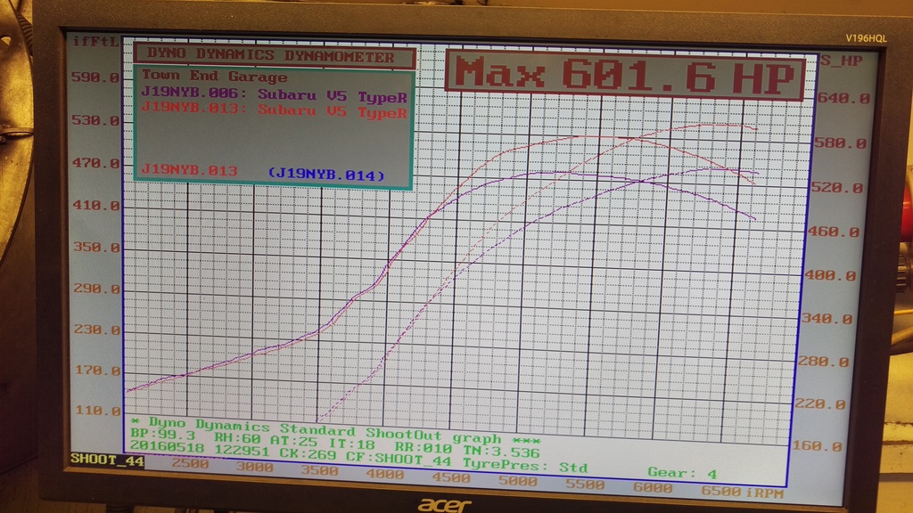The height and width of the screenshot is (513, 913).
Task: Click the 400.0 right axis value
Action: pos(830,276)
